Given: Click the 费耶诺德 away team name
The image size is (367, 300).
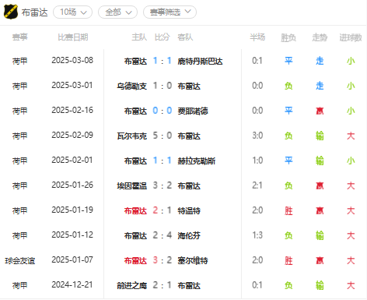Looking at the screenshot, I should 193,111.
